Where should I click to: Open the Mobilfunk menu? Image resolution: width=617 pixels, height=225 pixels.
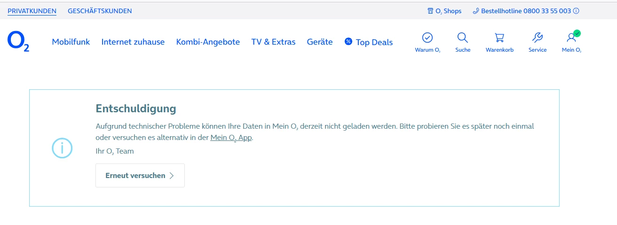pos(71,42)
